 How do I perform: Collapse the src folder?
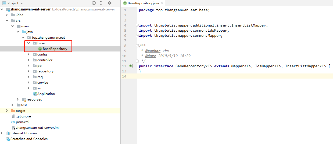pyautogui.click(x=7, y=20)
